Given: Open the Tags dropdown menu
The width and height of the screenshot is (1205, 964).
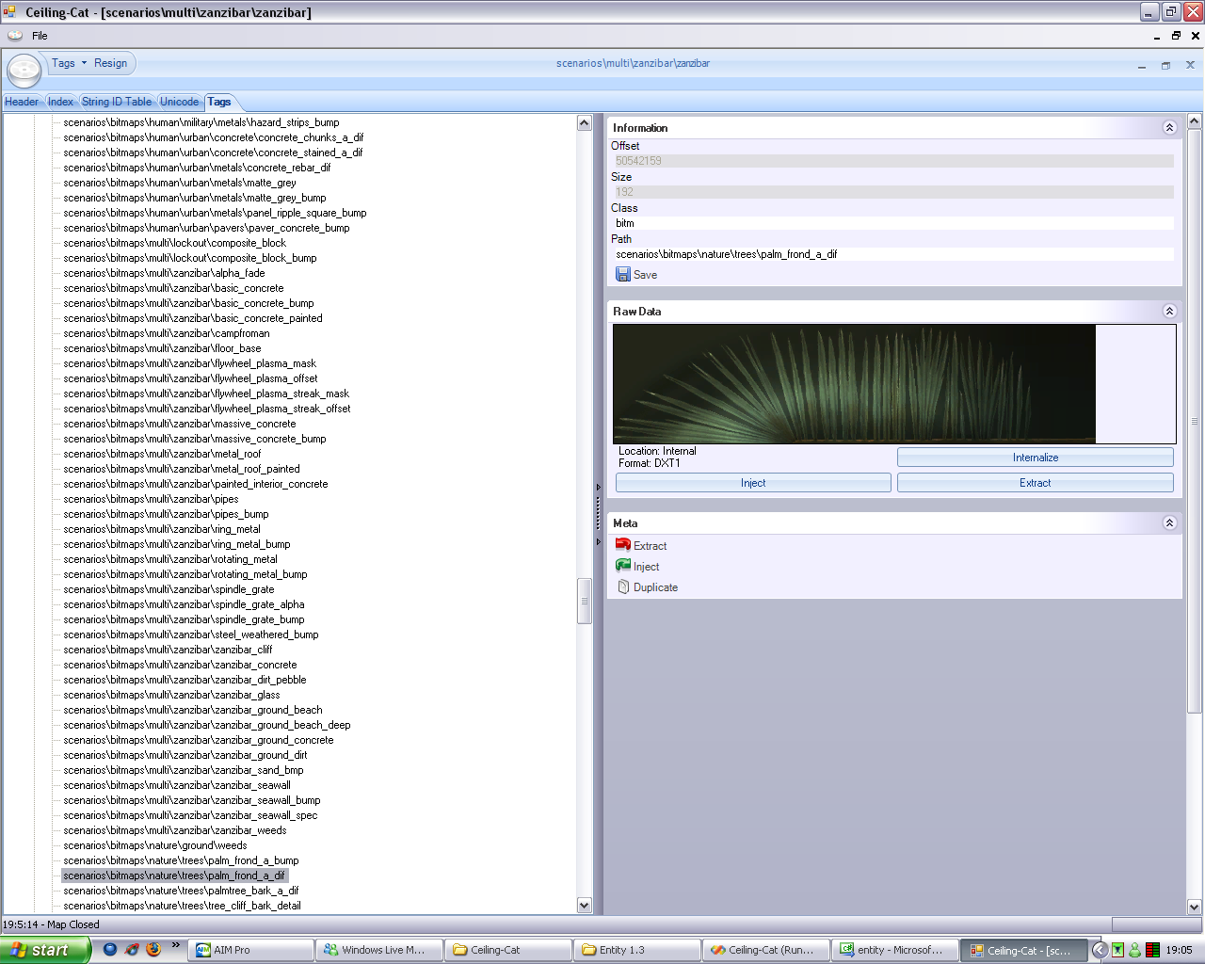Looking at the screenshot, I should pyautogui.click(x=69, y=63).
